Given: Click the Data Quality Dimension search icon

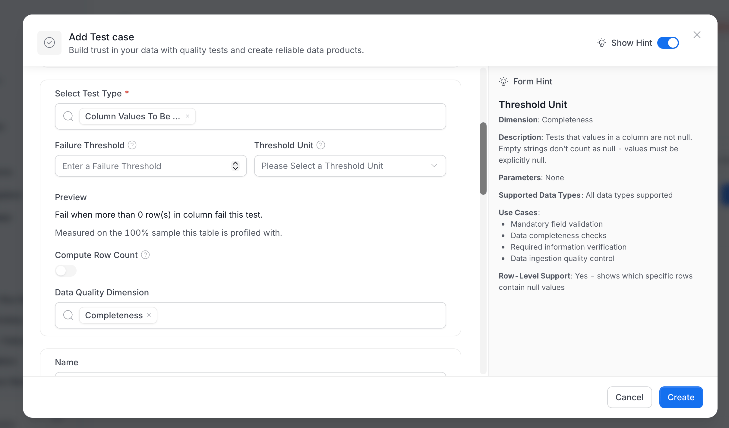Looking at the screenshot, I should pyautogui.click(x=68, y=315).
